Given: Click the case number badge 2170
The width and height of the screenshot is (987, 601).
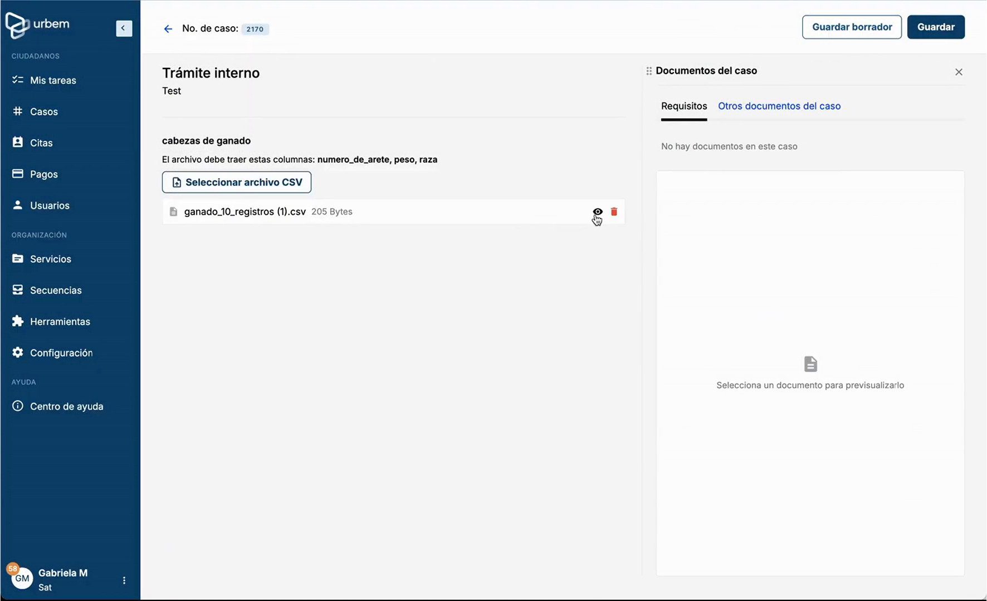Looking at the screenshot, I should coord(255,29).
